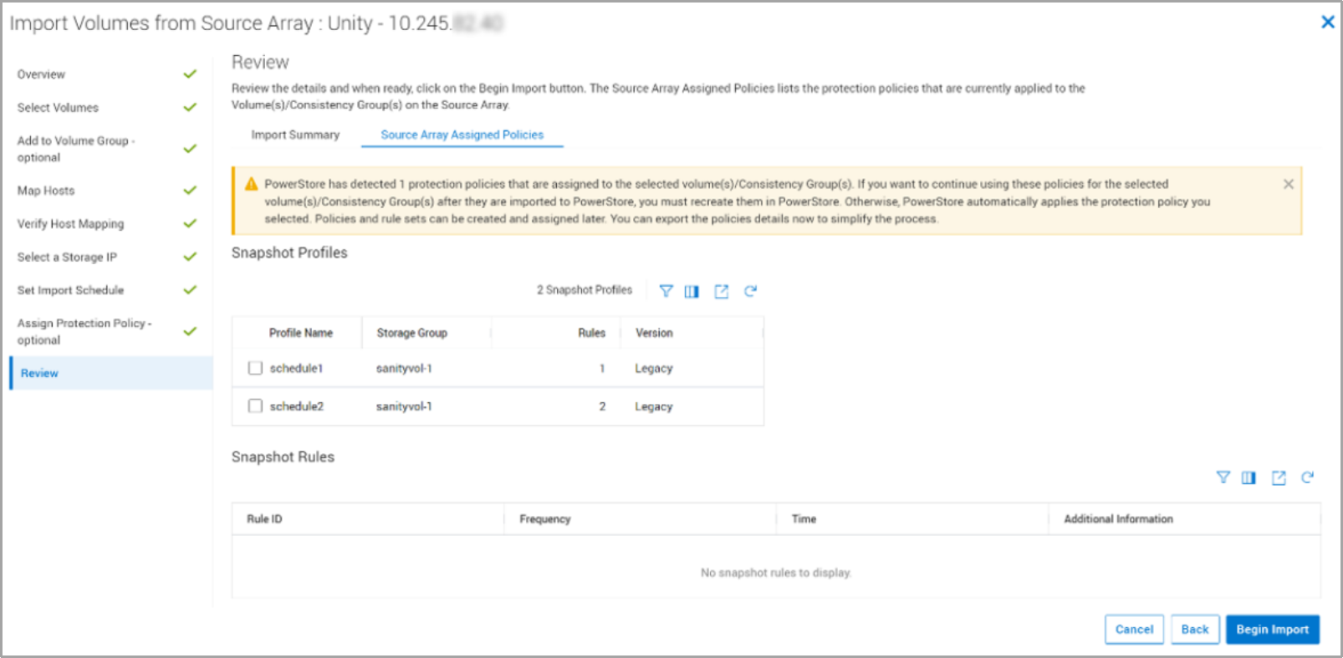Select the schedule2 profile name
The width and height of the screenshot is (1343, 658).
tap(296, 406)
